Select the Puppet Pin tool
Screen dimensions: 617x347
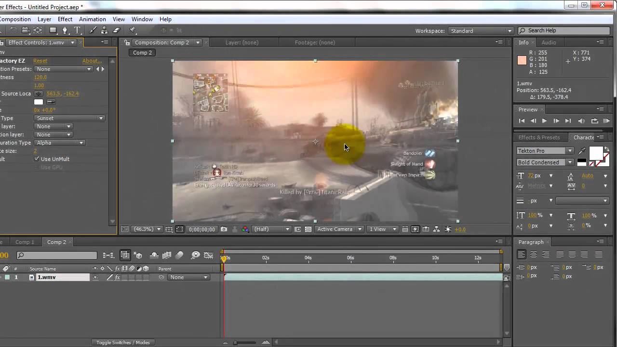click(133, 30)
